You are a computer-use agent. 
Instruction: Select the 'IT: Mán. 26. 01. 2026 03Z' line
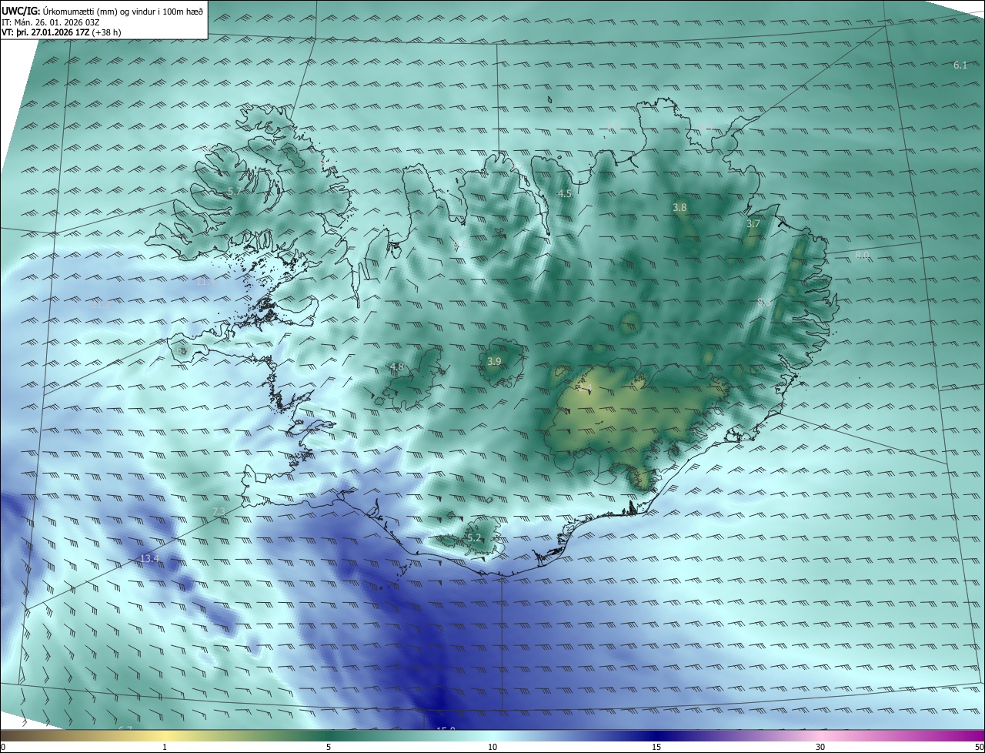pos(52,22)
